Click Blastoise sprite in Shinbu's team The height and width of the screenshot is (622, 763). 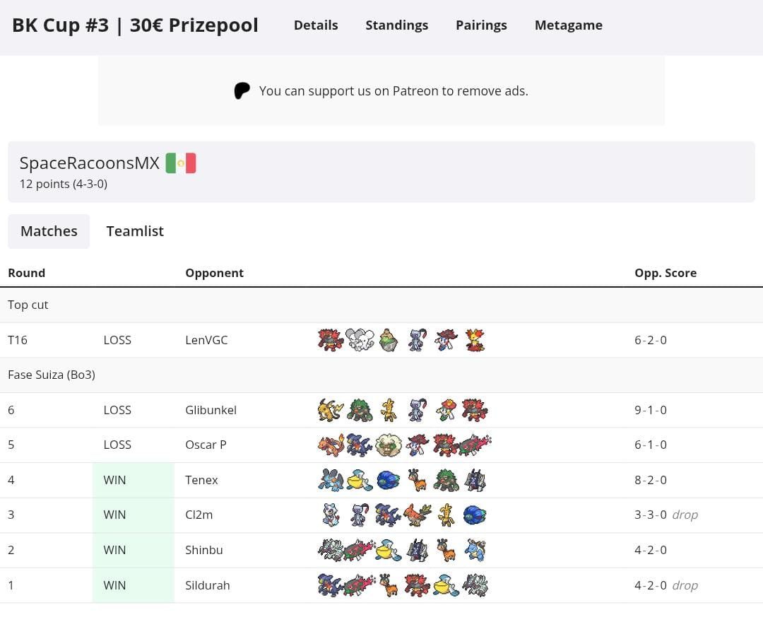[475, 550]
